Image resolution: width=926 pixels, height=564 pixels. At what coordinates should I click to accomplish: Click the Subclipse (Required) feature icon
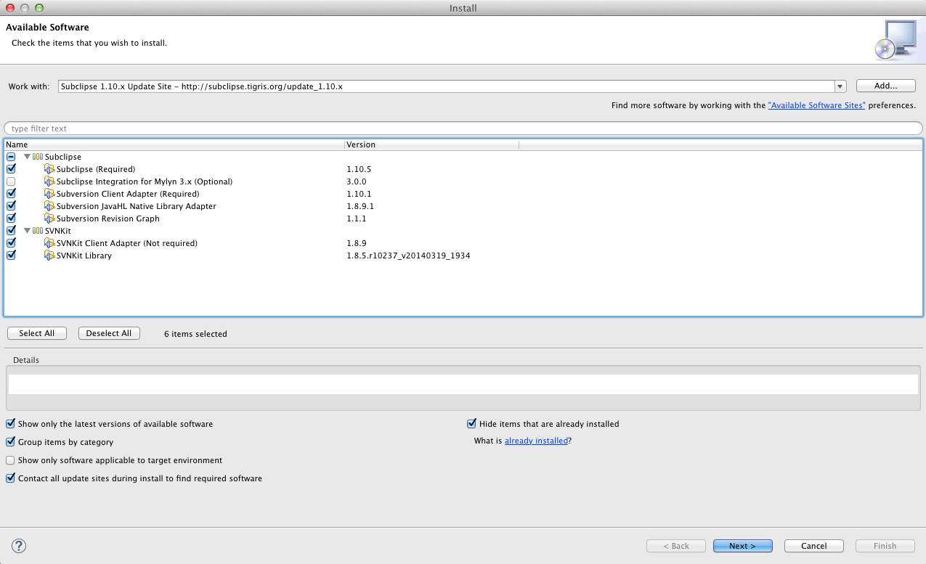tap(49, 169)
